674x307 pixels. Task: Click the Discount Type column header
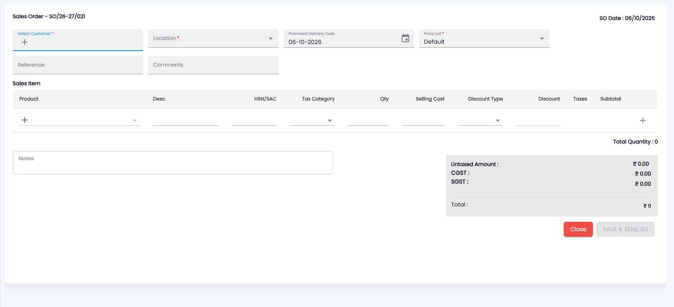(x=485, y=99)
